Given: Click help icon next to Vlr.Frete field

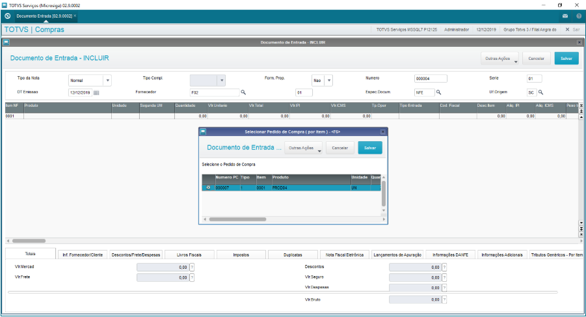Looking at the screenshot, I should coord(192,277).
